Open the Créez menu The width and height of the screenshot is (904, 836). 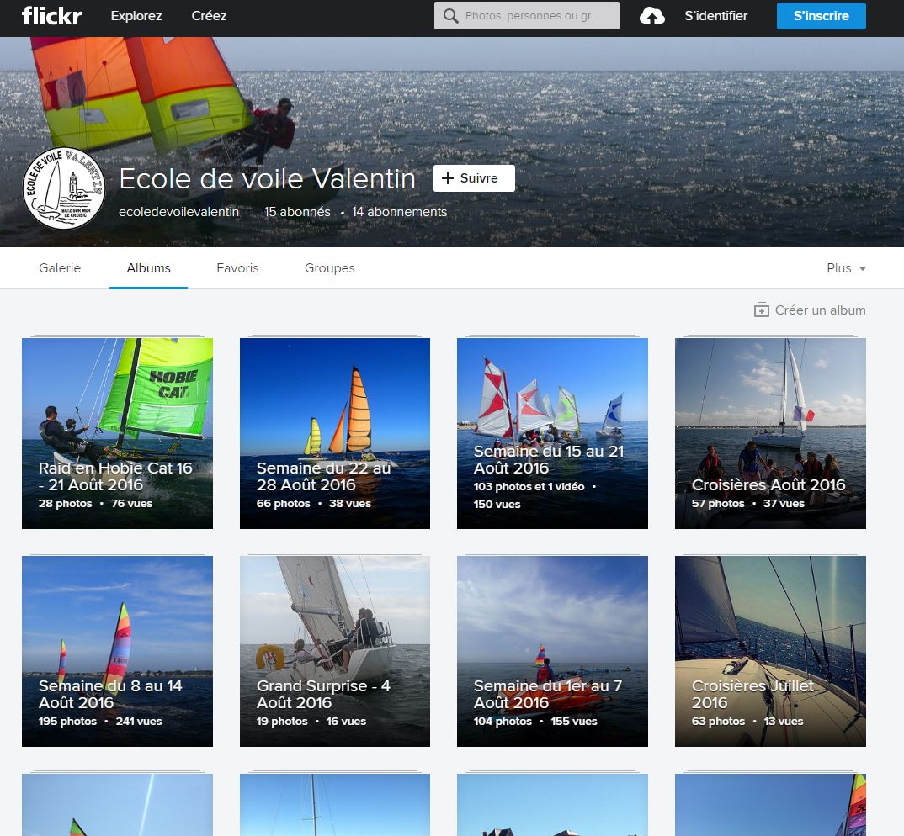(x=209, y=15)
